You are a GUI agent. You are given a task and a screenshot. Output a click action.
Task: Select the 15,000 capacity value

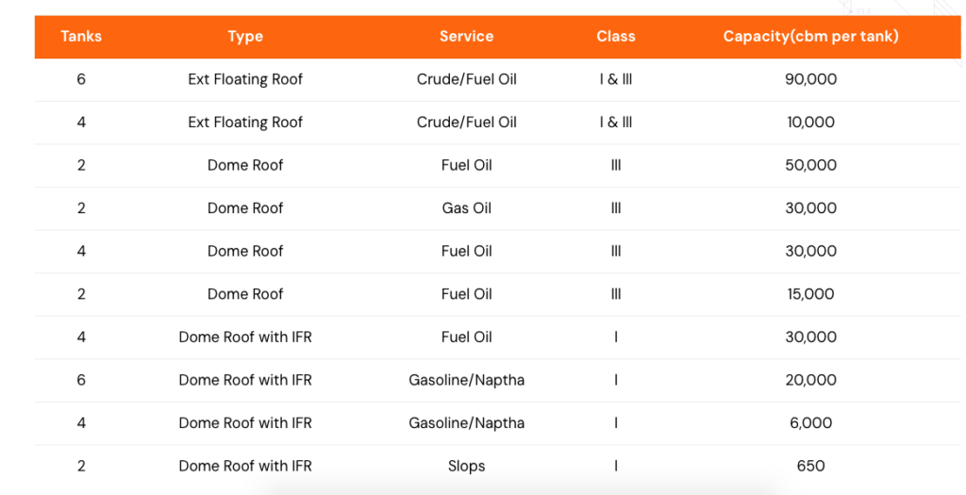point(810,294)
